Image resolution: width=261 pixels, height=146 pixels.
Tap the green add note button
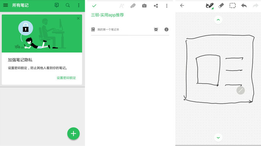(73, 133)
